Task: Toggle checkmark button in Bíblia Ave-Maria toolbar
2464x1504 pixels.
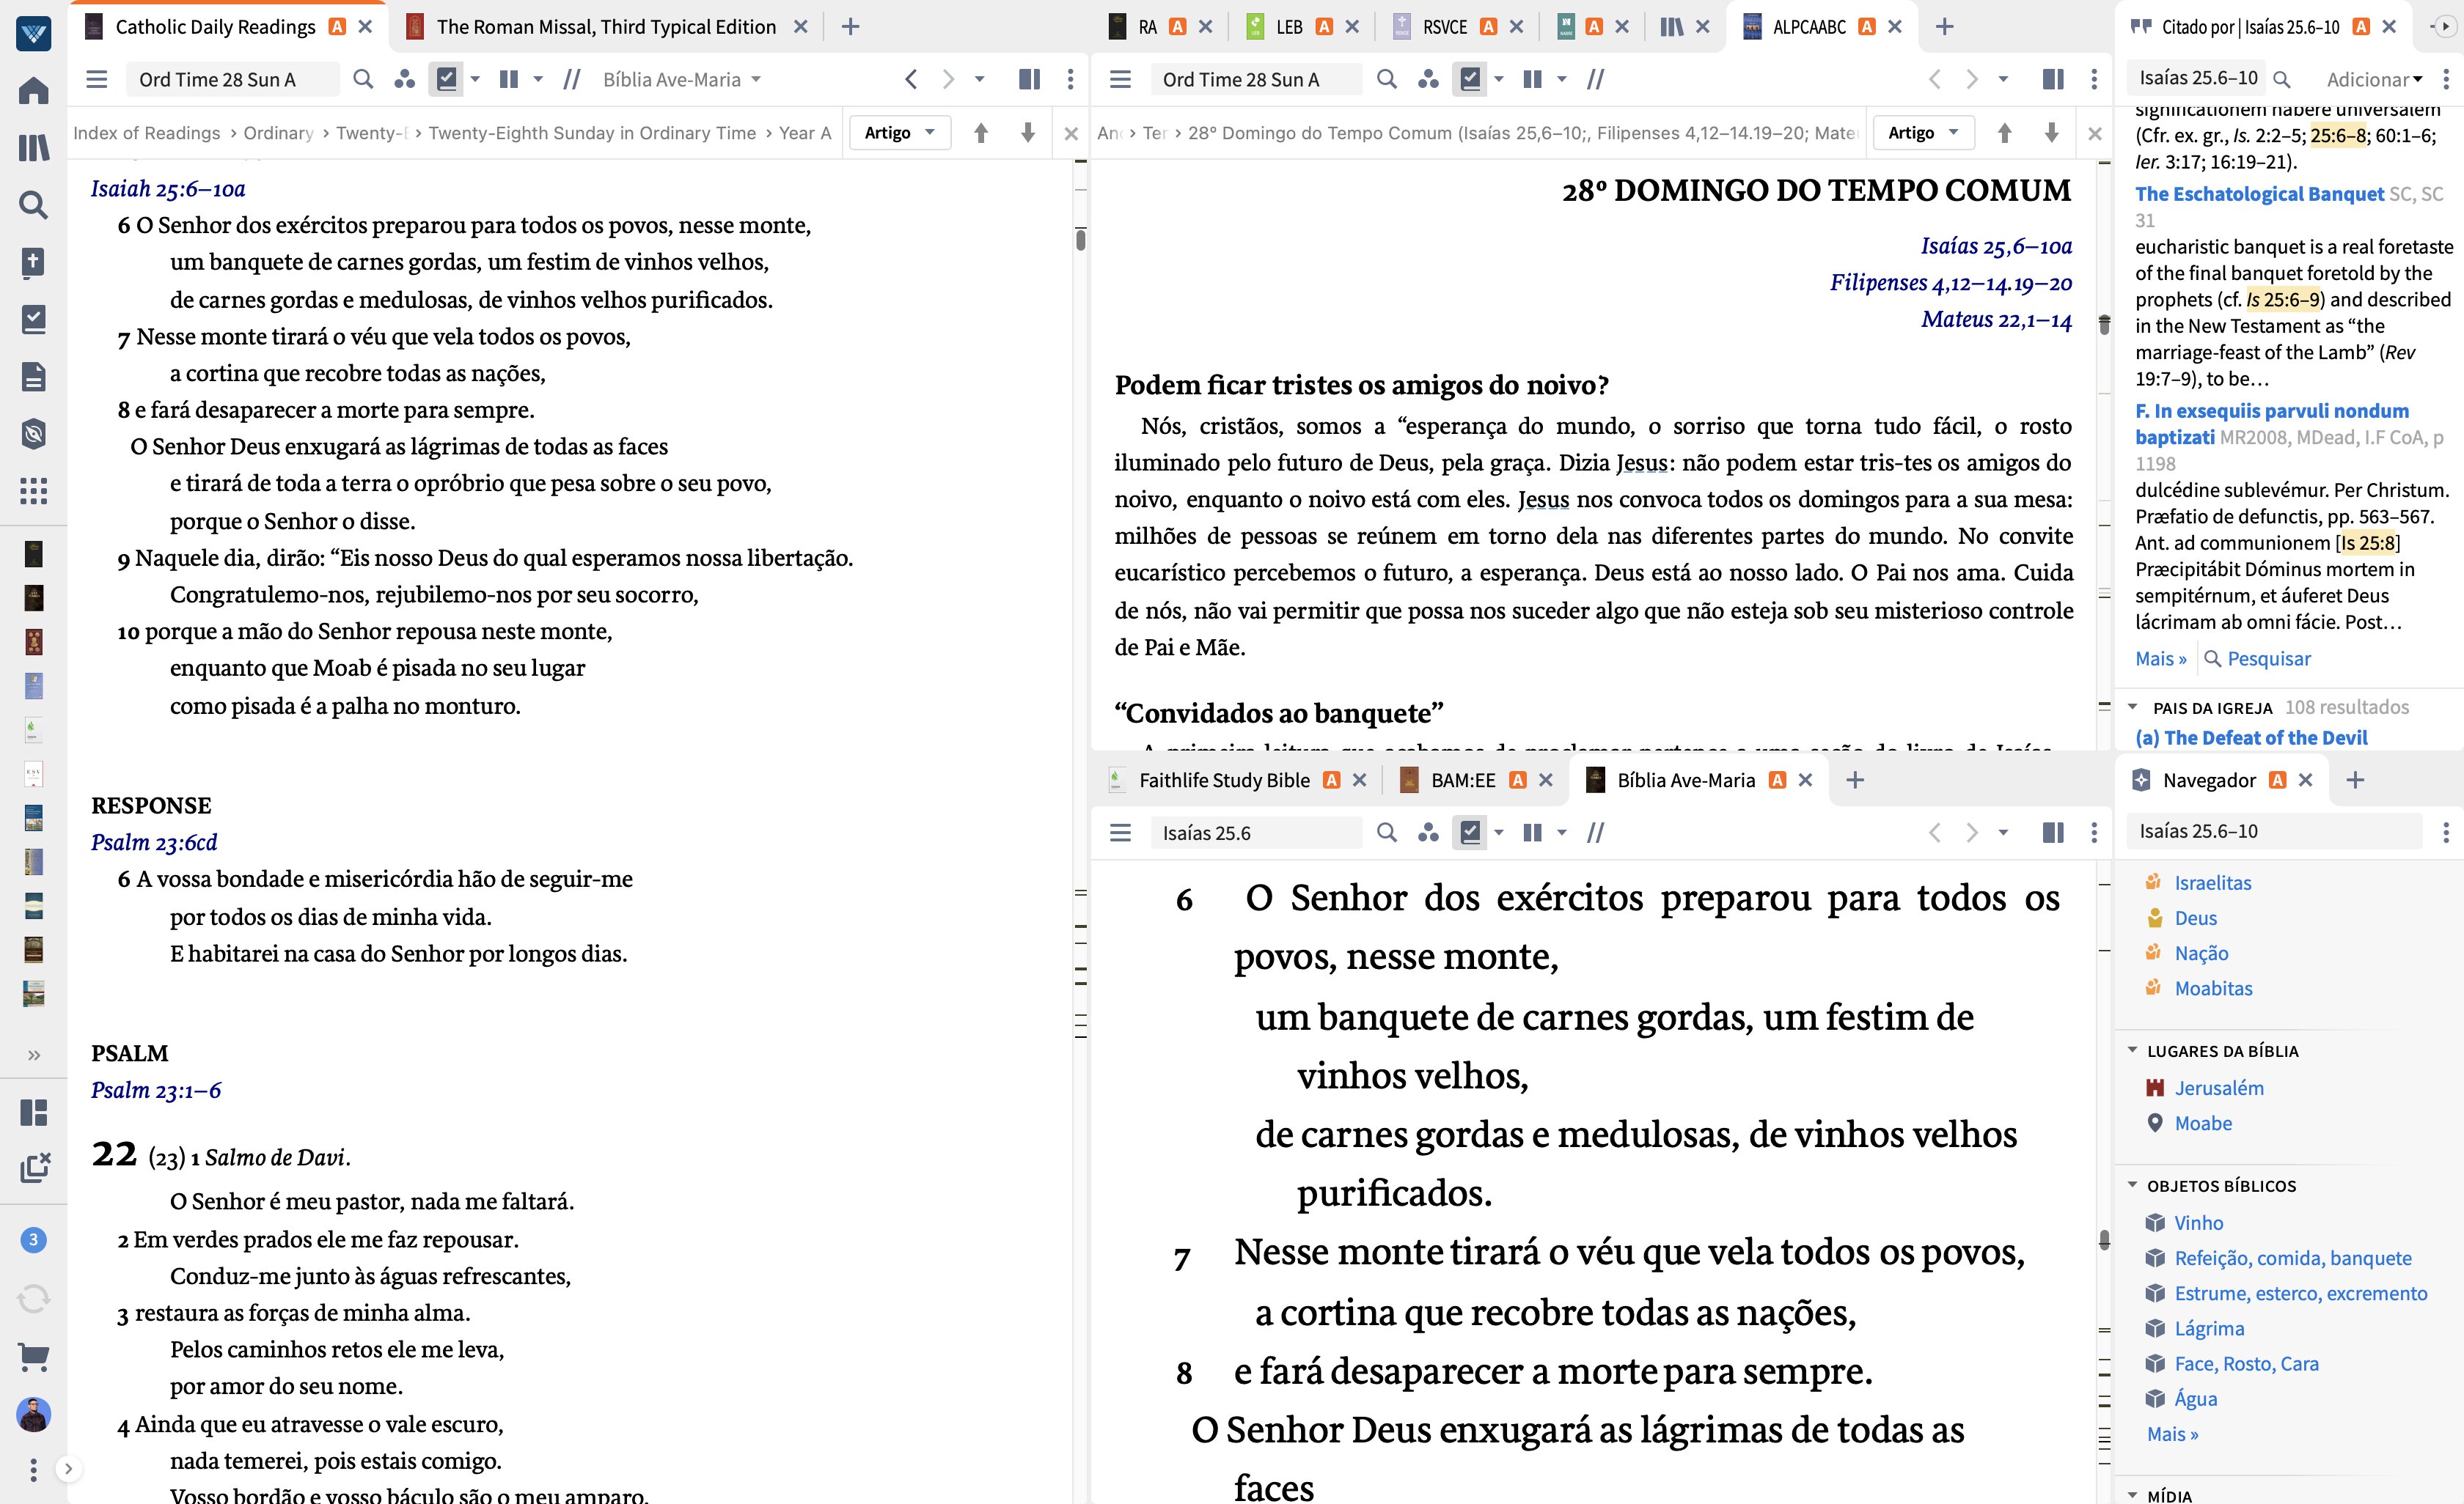Action: click(1470, 833)
